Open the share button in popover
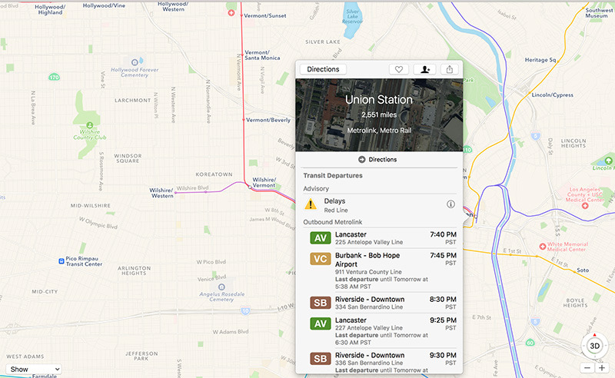This screenshot has height=378, width=615. [450, 69]
